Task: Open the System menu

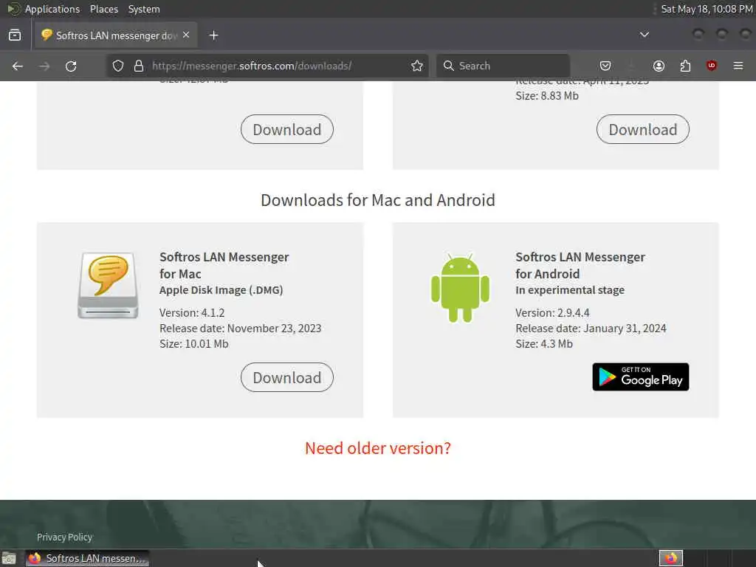Action: [x=144, y=9]
